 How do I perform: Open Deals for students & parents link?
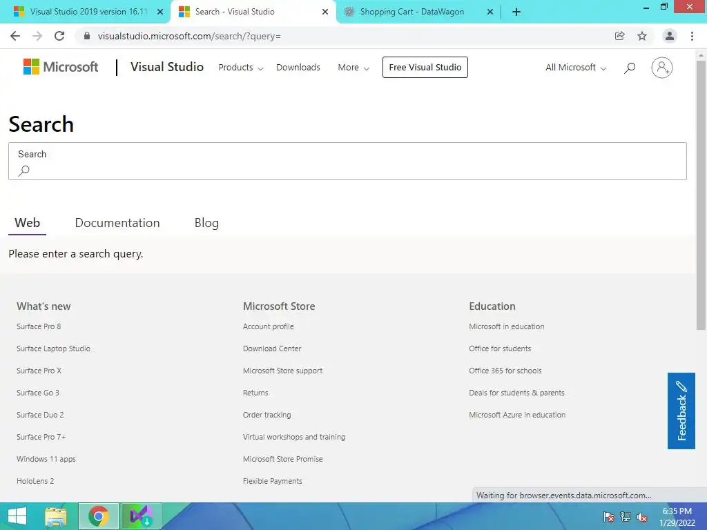click(x=516, y=393)
